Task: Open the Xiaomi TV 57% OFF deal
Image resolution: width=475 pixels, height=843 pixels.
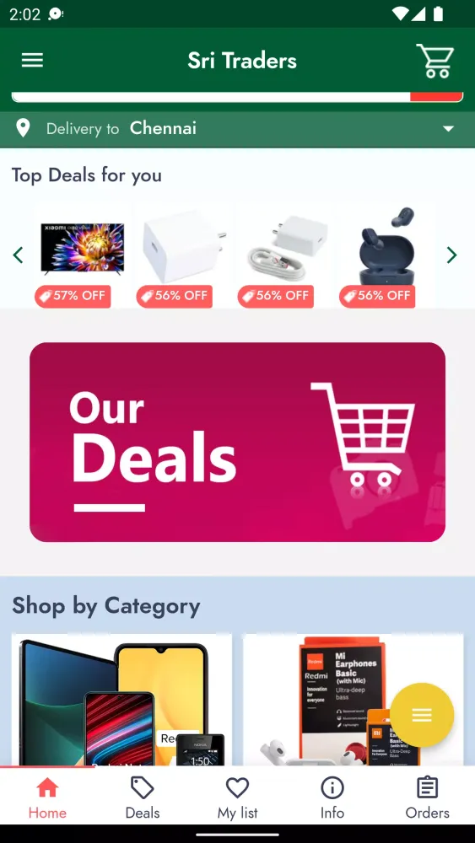Action: tap(82, 255)
